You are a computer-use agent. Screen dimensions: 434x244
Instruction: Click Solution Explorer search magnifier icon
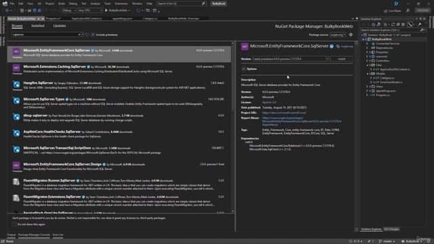click(422, 30)
